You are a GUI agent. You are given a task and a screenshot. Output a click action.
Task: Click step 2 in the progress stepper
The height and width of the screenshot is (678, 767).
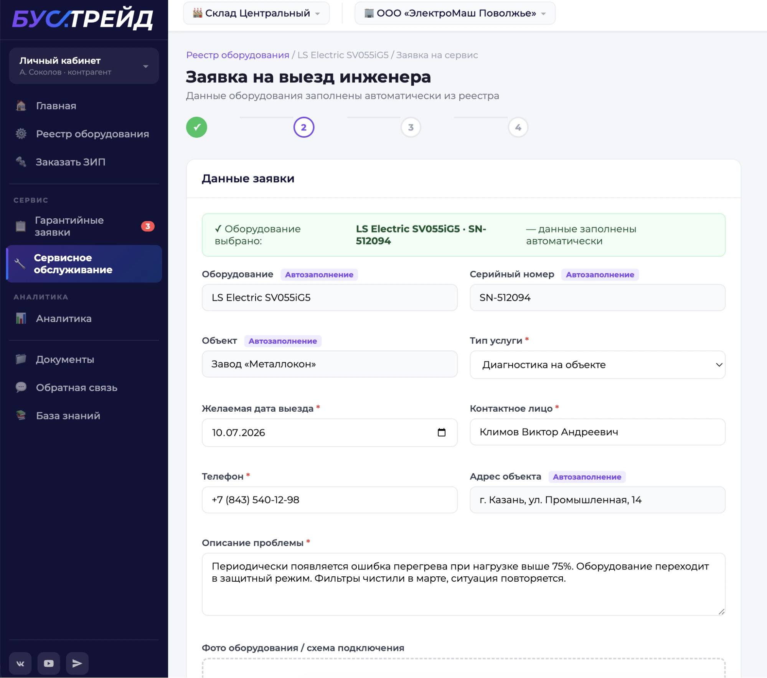(304, 127)
